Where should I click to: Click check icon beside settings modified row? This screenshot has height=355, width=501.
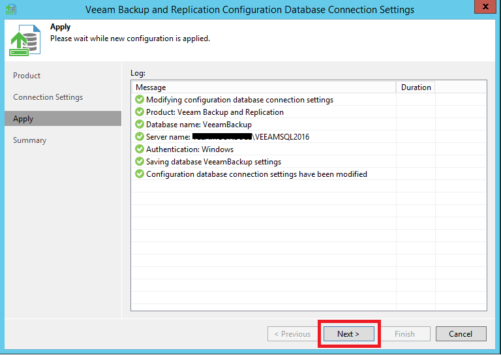pos(140,174)
